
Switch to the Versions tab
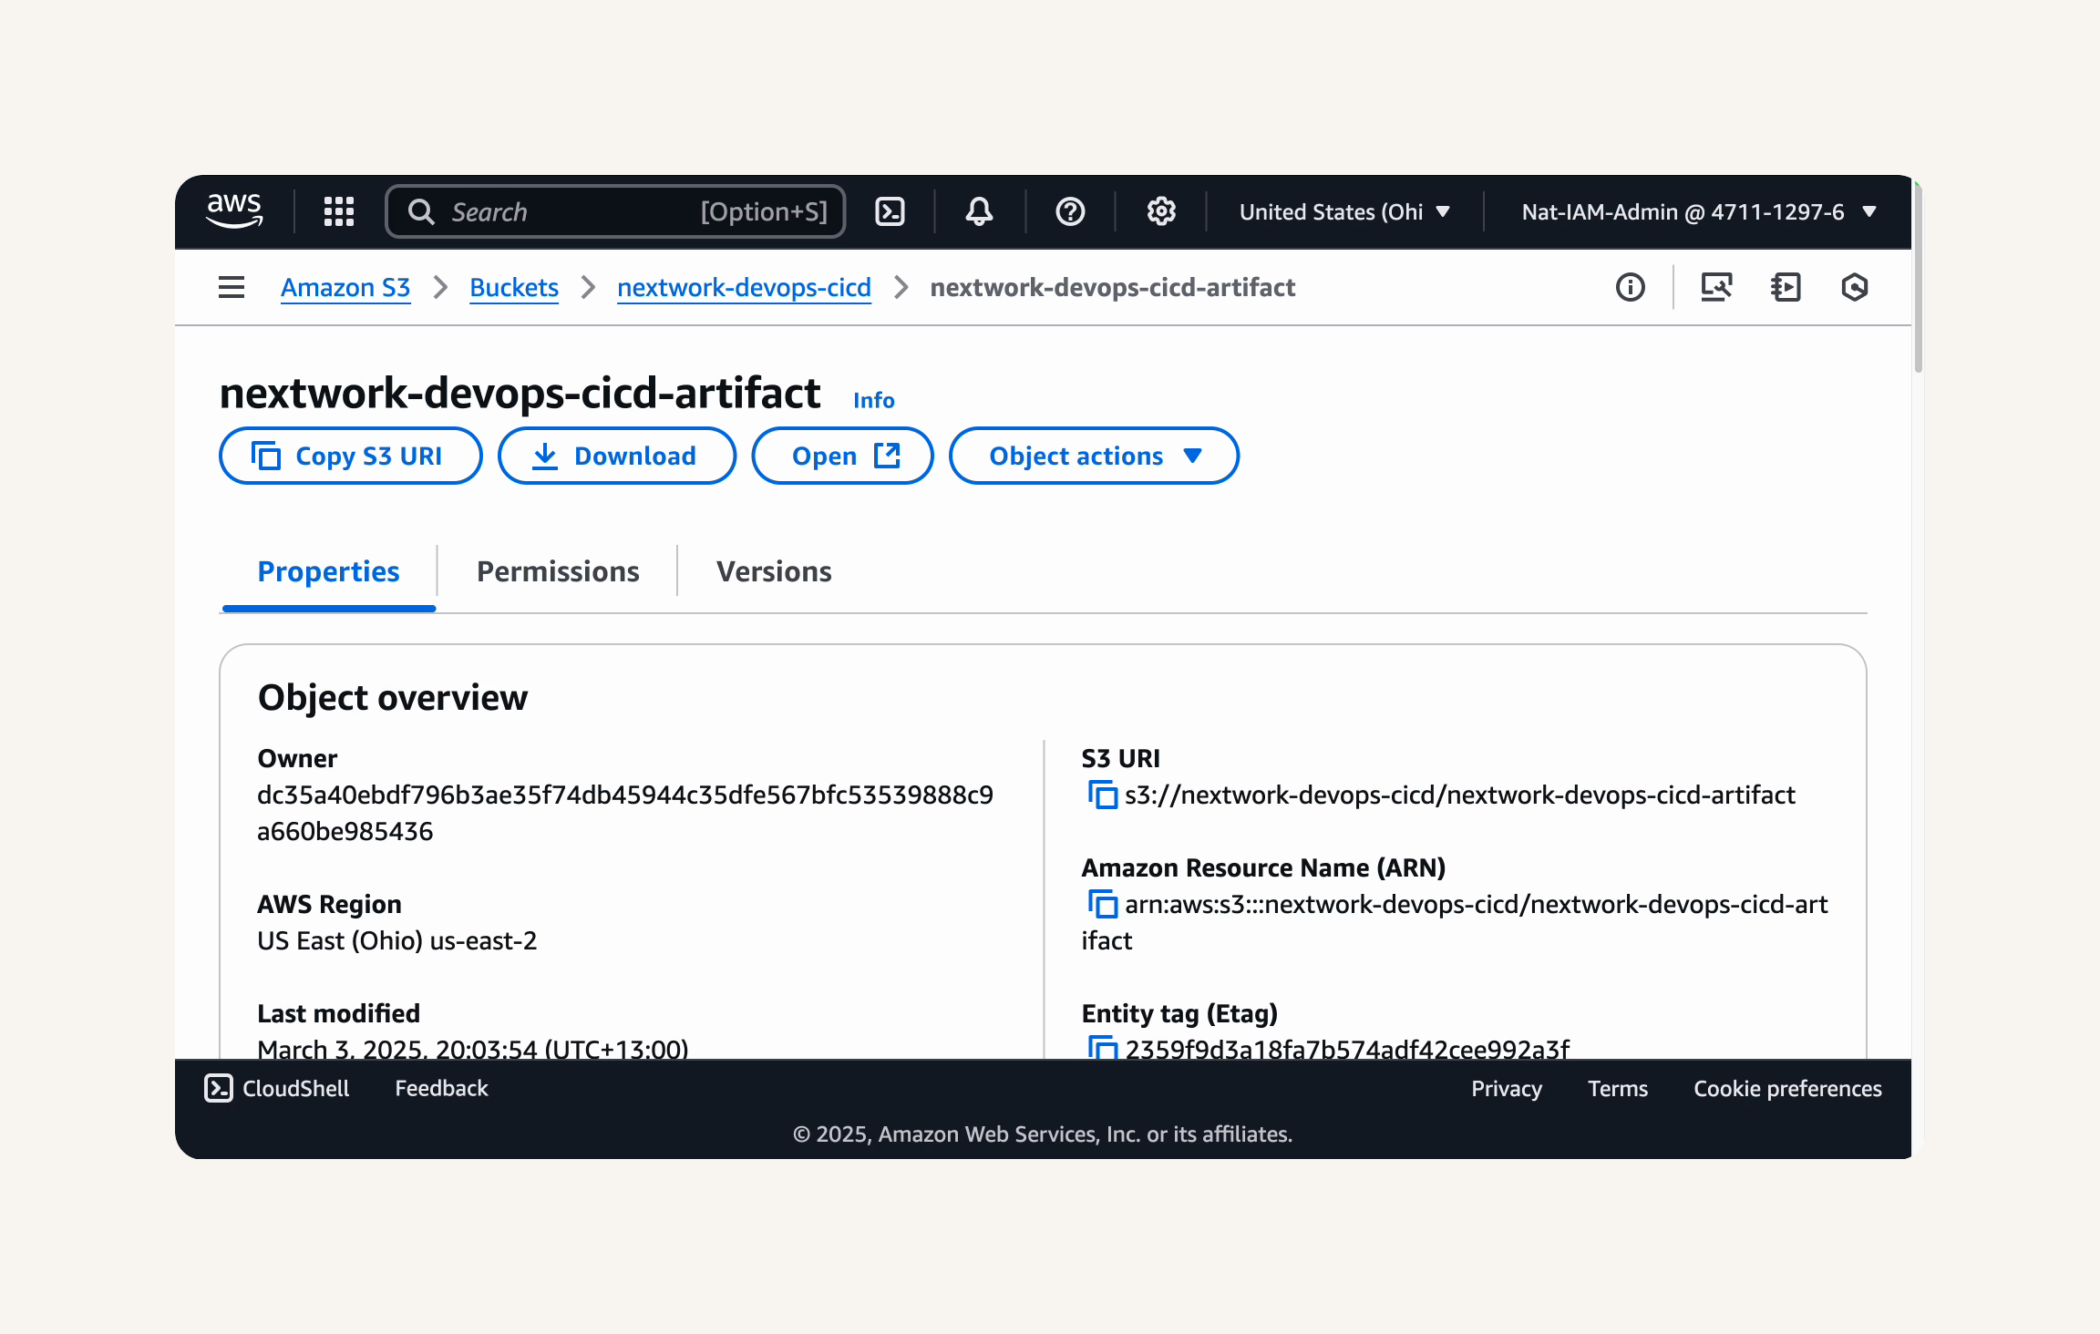point(774,571)
